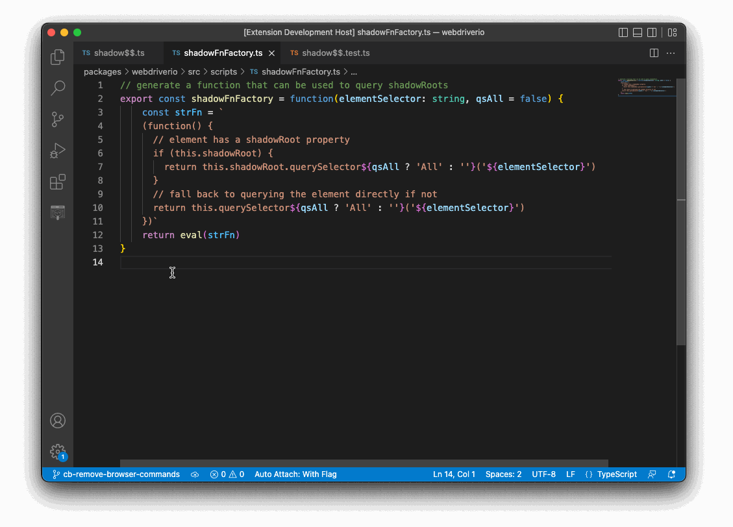This screenshot has height=527, width=733.
Task: Open the Run and Debug view
Action: click(x=57, y=150)
